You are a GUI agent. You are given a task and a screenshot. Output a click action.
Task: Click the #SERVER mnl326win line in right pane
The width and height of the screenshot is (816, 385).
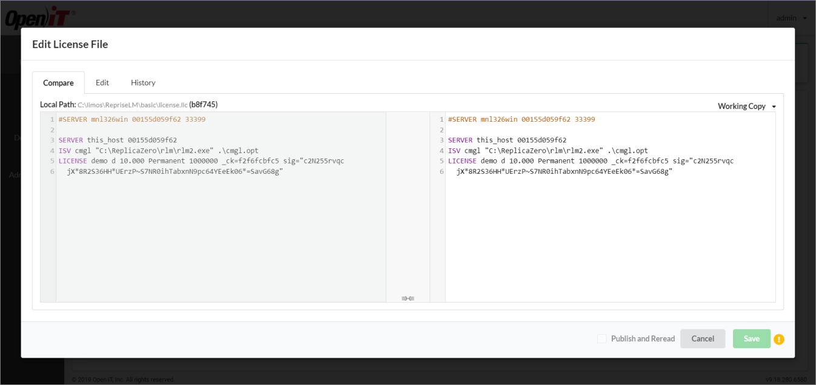(x=521, y=119)
